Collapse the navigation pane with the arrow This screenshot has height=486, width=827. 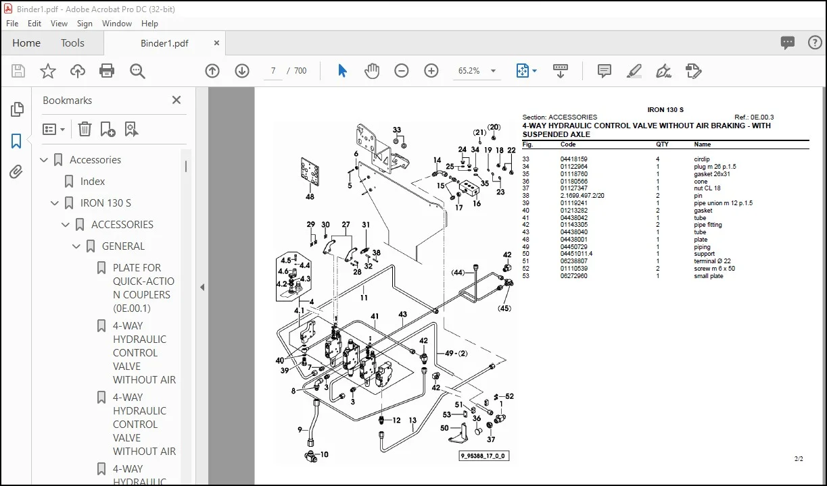tap(202, 287)
